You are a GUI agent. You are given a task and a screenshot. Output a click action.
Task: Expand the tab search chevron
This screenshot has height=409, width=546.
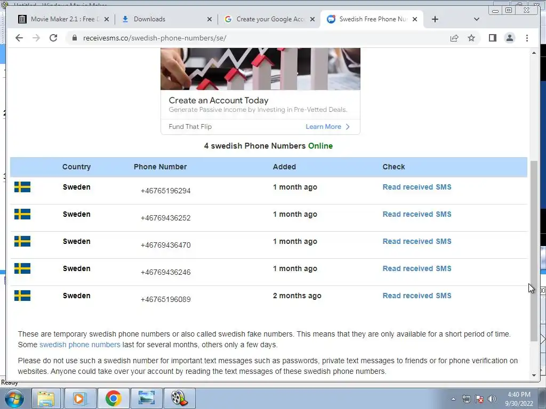coord(477,19)
